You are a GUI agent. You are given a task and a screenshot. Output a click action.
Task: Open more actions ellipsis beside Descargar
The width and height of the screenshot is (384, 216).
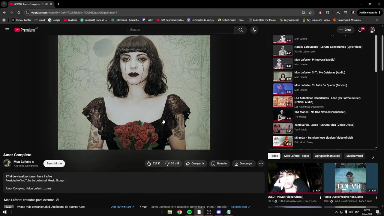tap(261, 163)
